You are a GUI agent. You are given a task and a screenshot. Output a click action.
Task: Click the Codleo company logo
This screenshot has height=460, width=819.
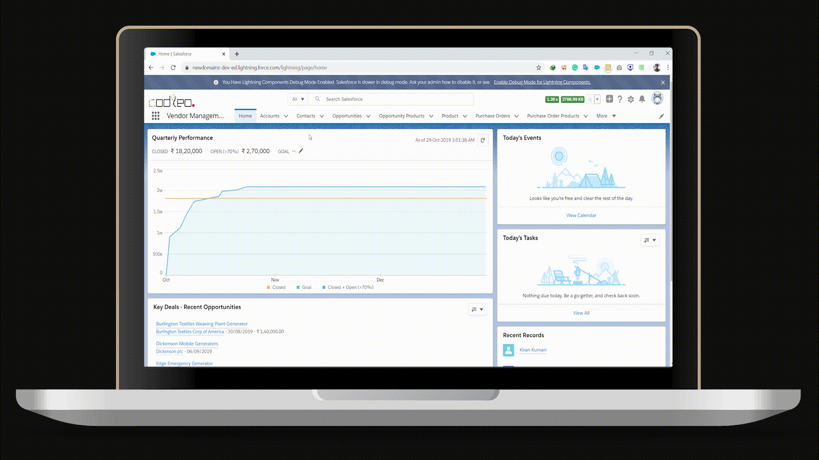[171, 101]
